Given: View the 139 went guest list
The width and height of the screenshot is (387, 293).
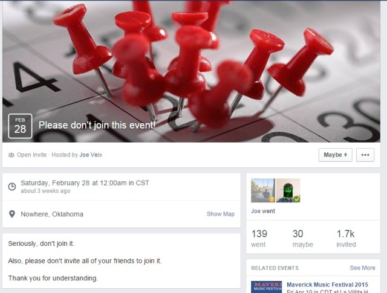Looking at the screenshot, I should (x=259, y=238).
